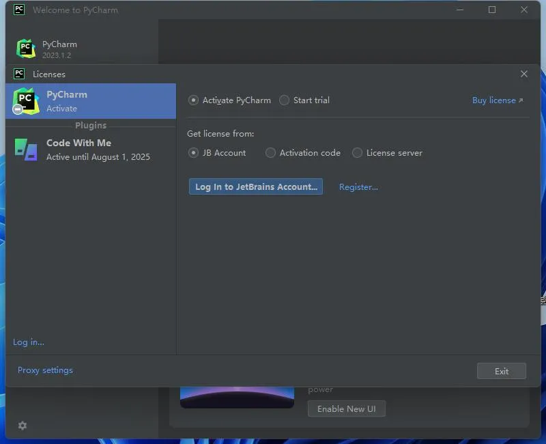Click the new UI preview thumbnail
Viewport: 546px width, 444px height.
point(237,398)
